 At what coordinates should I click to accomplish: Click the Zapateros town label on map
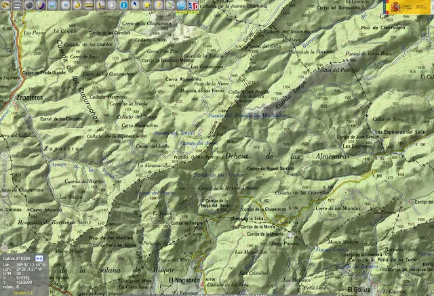click(x=30, y=98)
